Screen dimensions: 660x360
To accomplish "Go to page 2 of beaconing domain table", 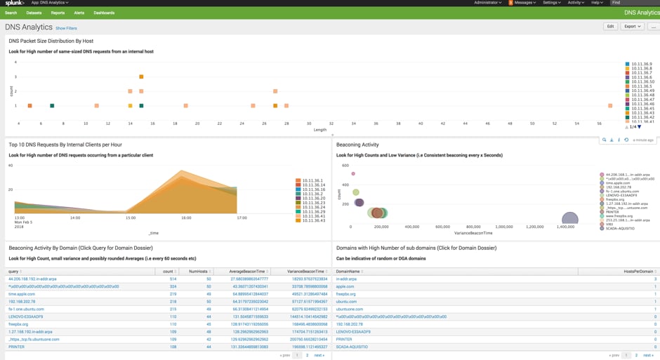I will point(307,355).
